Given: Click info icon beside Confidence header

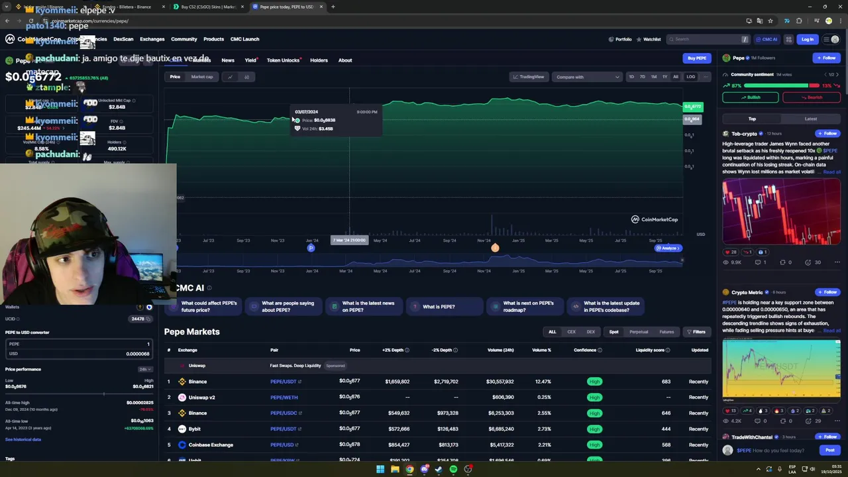Looking at the screenshot, I should click(600, 350).
